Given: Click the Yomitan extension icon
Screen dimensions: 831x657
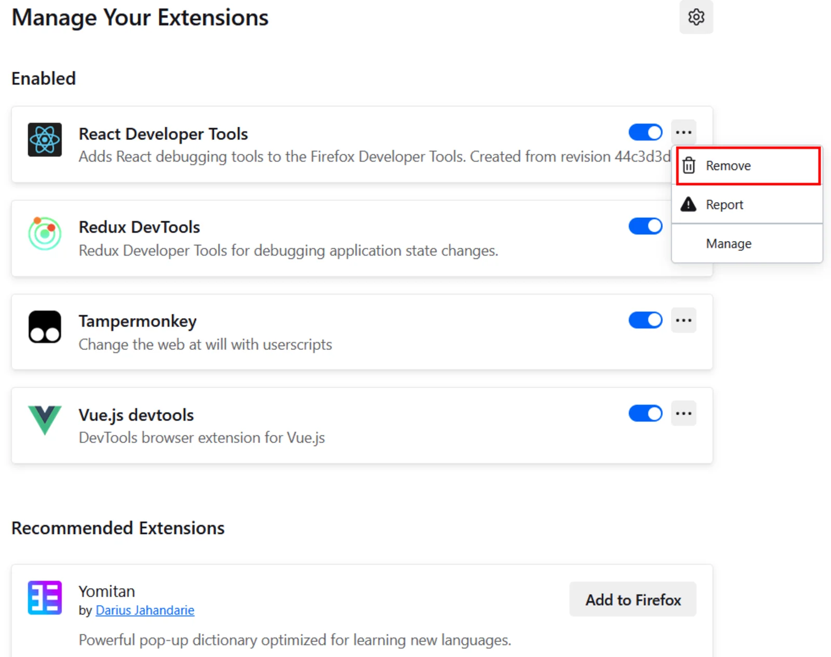Looking at the screenshot, I should pos(45,598).
